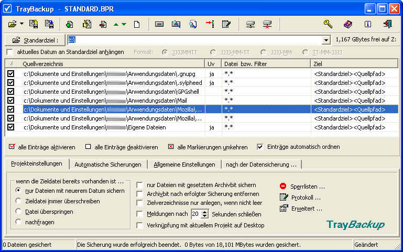Click the blank new-document icon
This screenshot has height=252, width=403.
click(x=137, y=25)
